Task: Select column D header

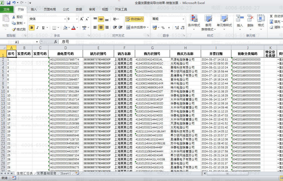Action: click(65, 48)
